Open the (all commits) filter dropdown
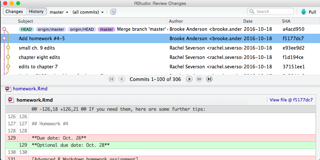320x160 pixels. coord(88,12)
